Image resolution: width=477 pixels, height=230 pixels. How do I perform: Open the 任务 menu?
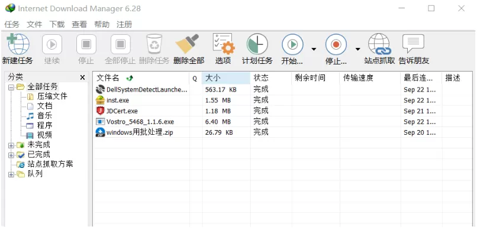(12, 24)
